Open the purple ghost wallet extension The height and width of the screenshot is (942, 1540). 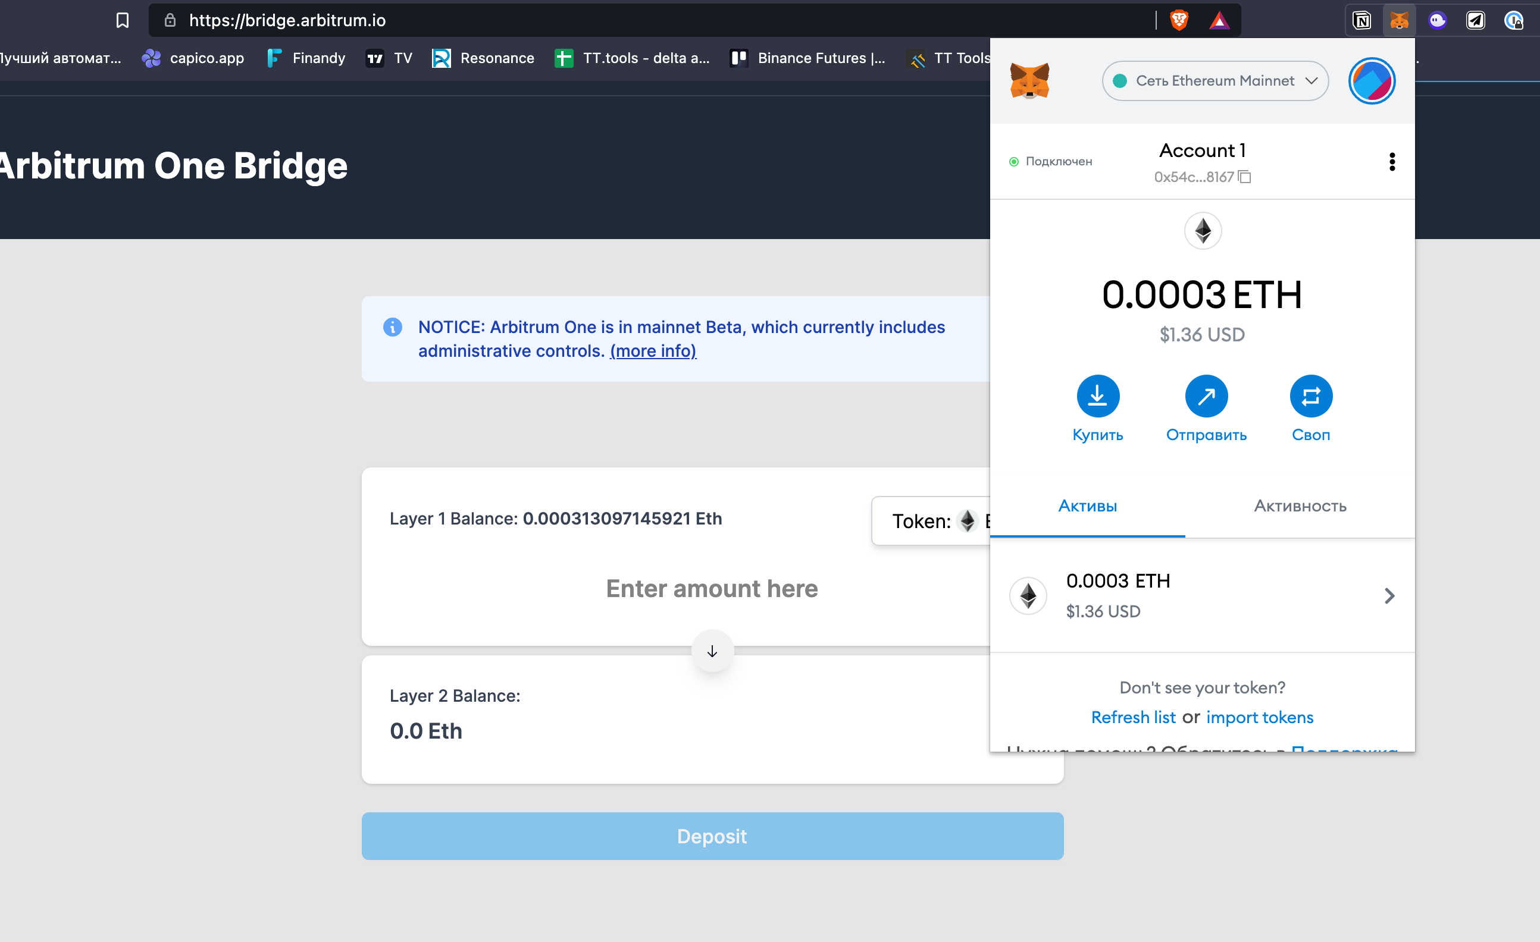1438,21
